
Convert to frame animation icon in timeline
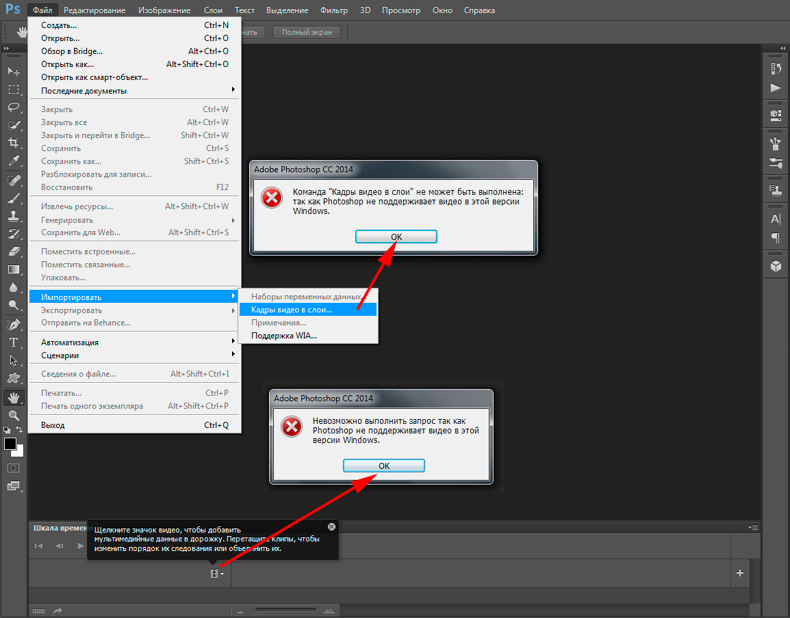click(x=39, y=611)
